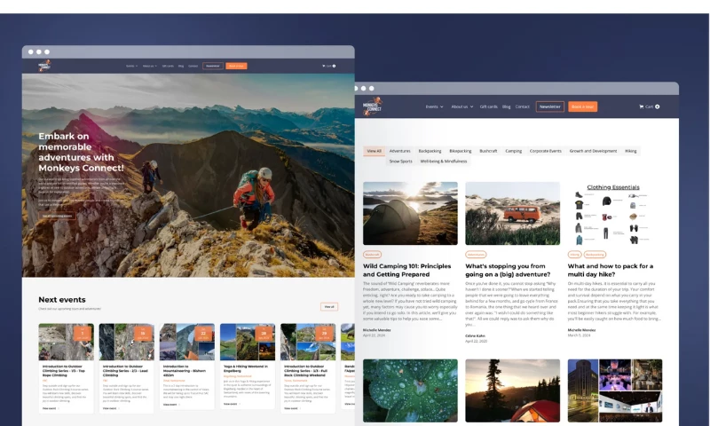The height and width of the screenshot is (426, 710).
Task: Open the Wild Camping 101 article title
Action: click(407, 271)
